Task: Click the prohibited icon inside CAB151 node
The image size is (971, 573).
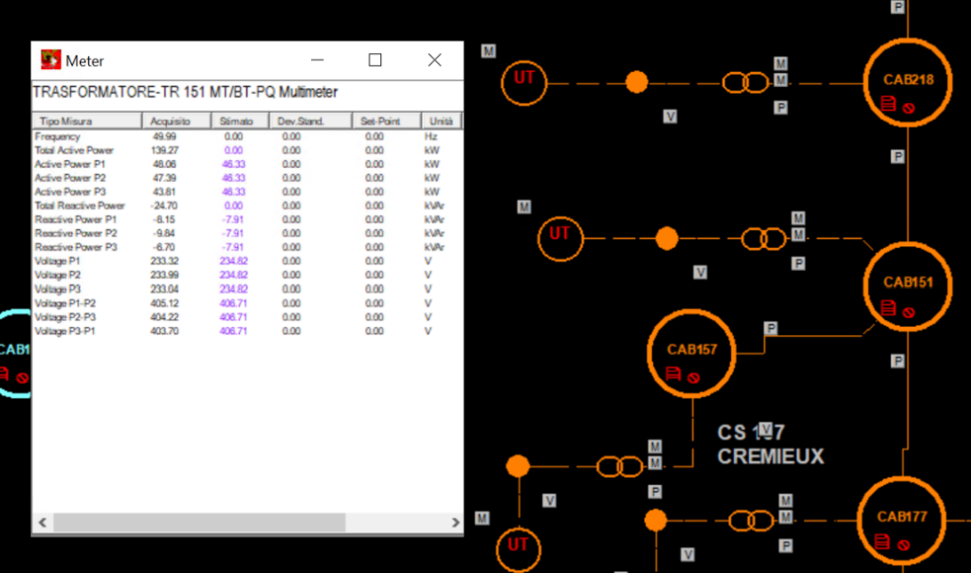Action: (x=908, y=311)
